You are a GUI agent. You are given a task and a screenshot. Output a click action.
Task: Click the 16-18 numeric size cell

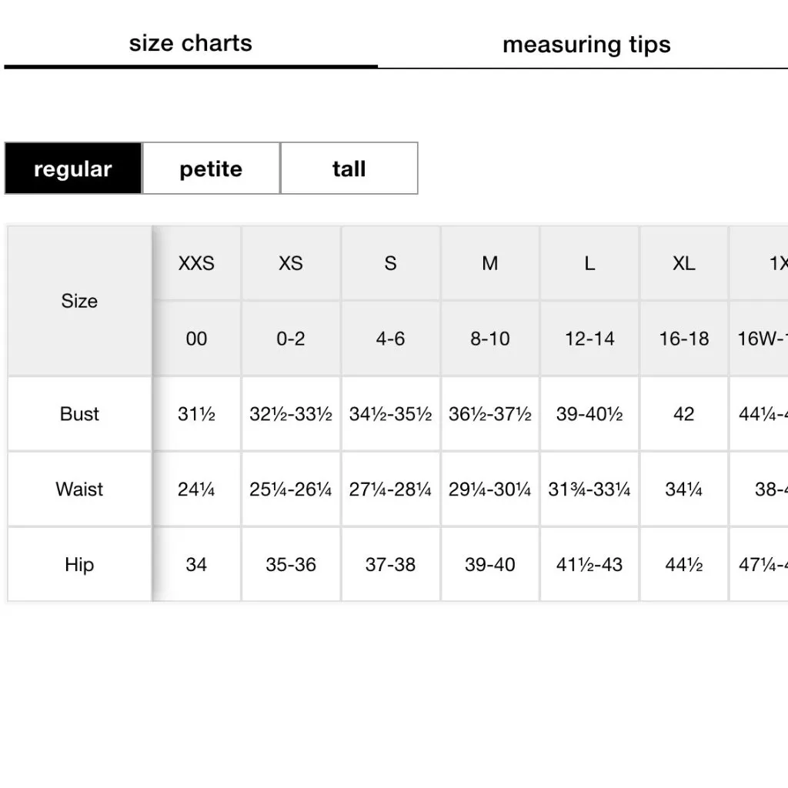tap(683, 339)
